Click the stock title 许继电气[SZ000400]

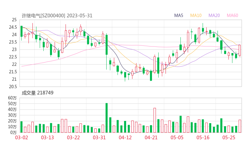point(44,15)
